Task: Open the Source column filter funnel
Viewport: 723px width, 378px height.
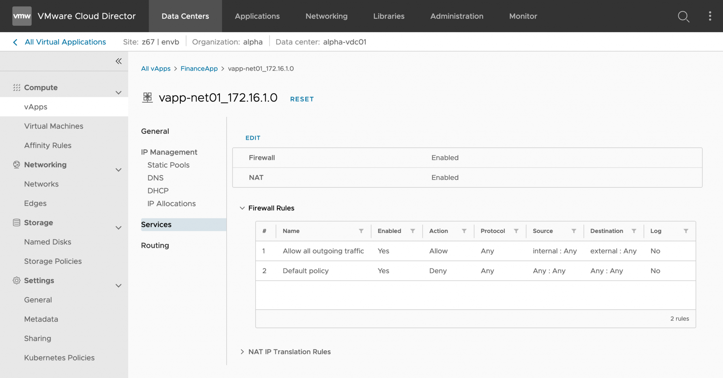Action: (574, 231)
